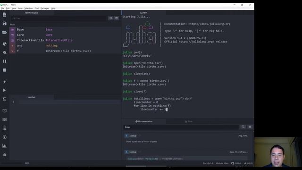The image size is (302, 170).
Task: Click the Save File icon in the sidebar
Action: 4,24
